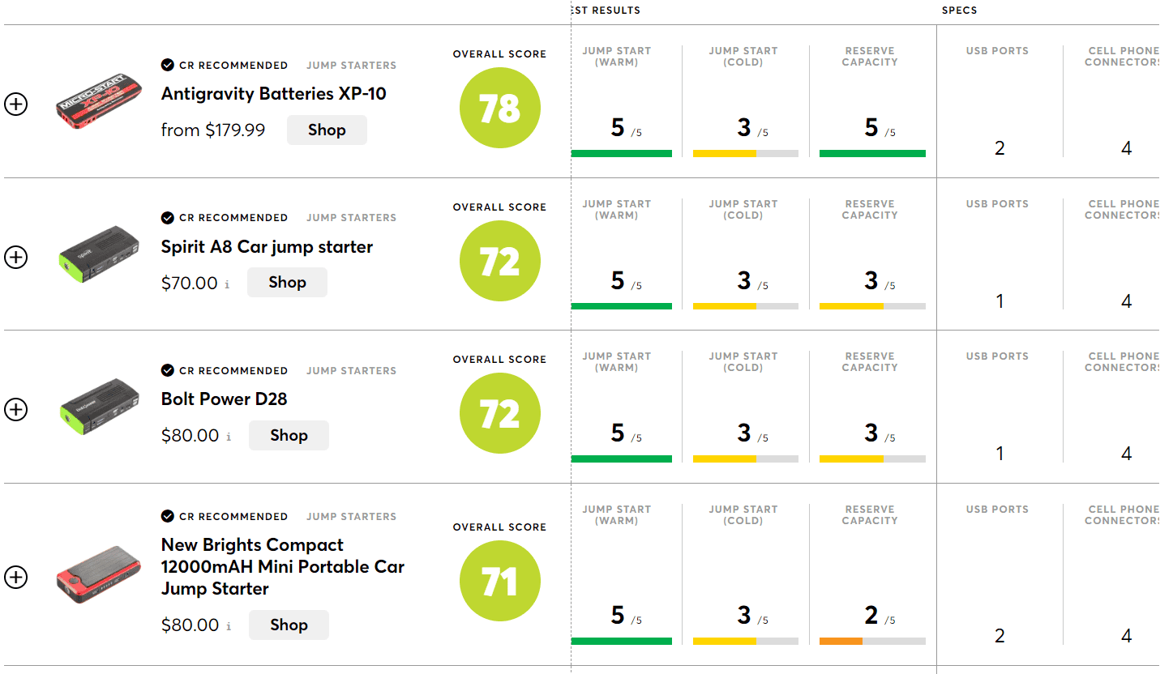1173x674 pixels.
Task: Click info icon next to $70.00 price
Action: point(227,284)
